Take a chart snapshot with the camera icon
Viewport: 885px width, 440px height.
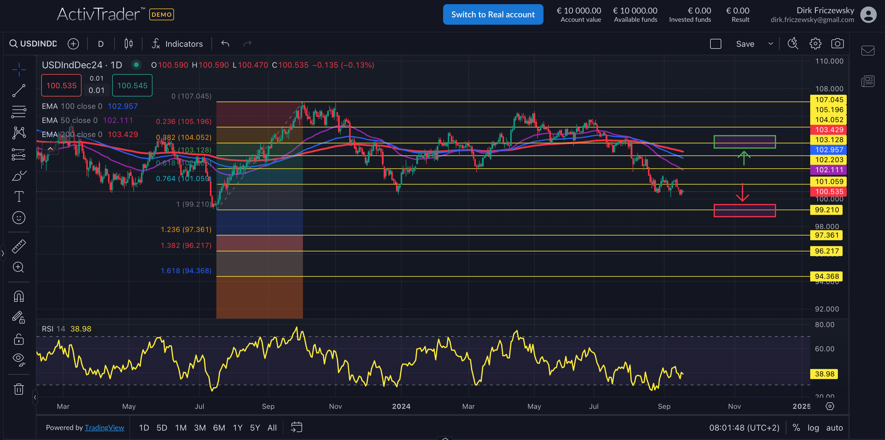[x=838, y=43]
